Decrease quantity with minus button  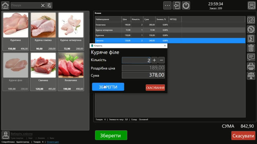coord(161,60)
